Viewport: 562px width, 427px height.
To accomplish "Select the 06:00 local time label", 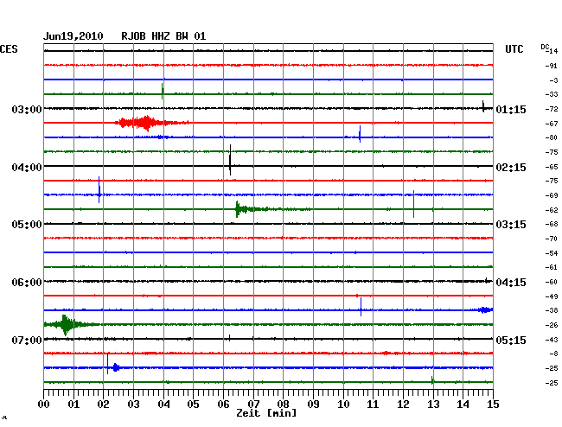I will point(27,283).
